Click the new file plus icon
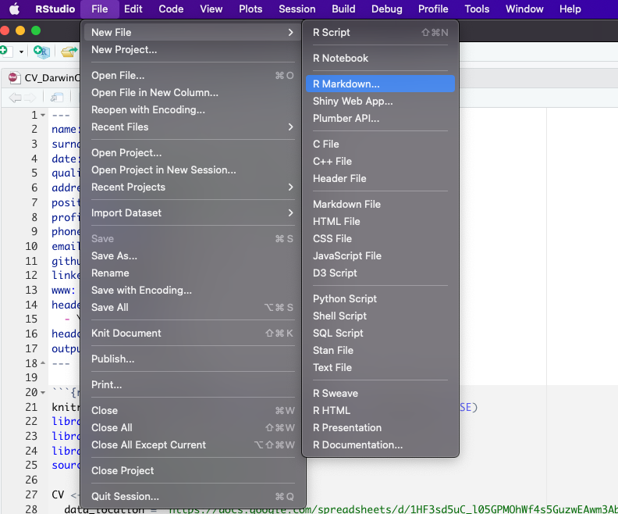This screenshot has width=618, height=514. click(5, 51)
